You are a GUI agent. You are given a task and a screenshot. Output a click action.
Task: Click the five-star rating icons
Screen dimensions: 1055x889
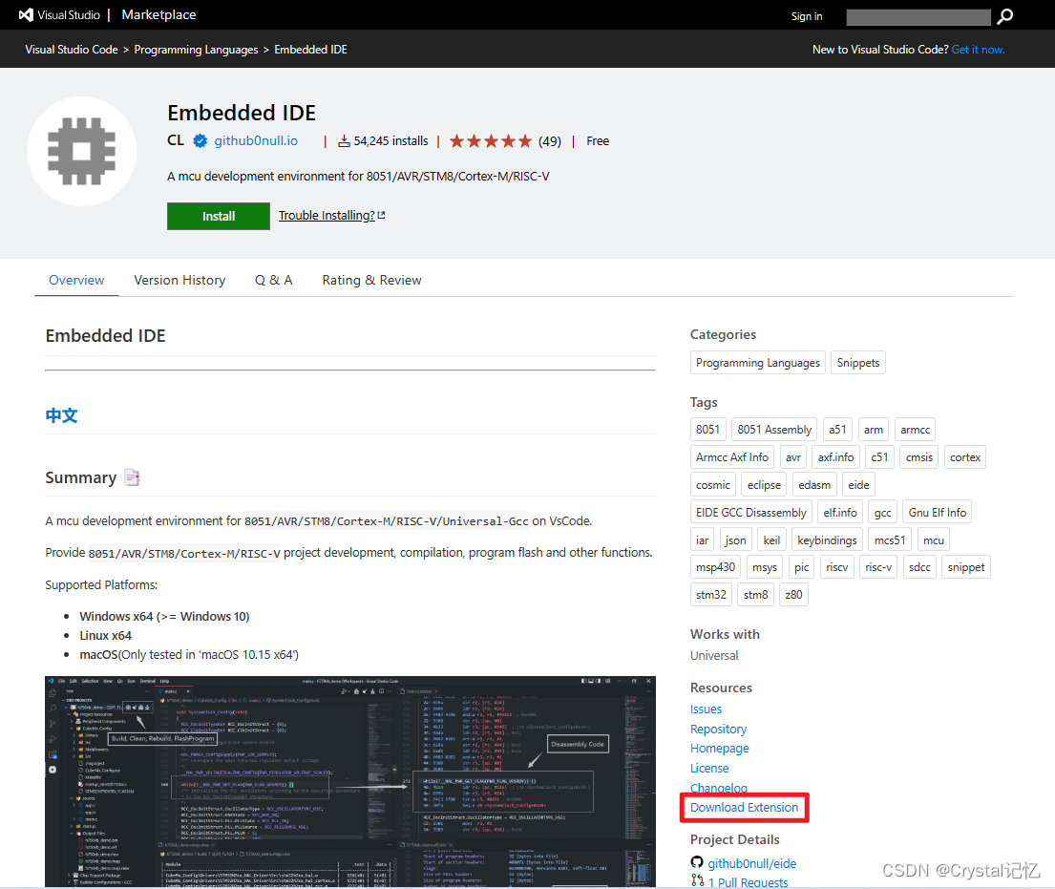pos(491,141)
